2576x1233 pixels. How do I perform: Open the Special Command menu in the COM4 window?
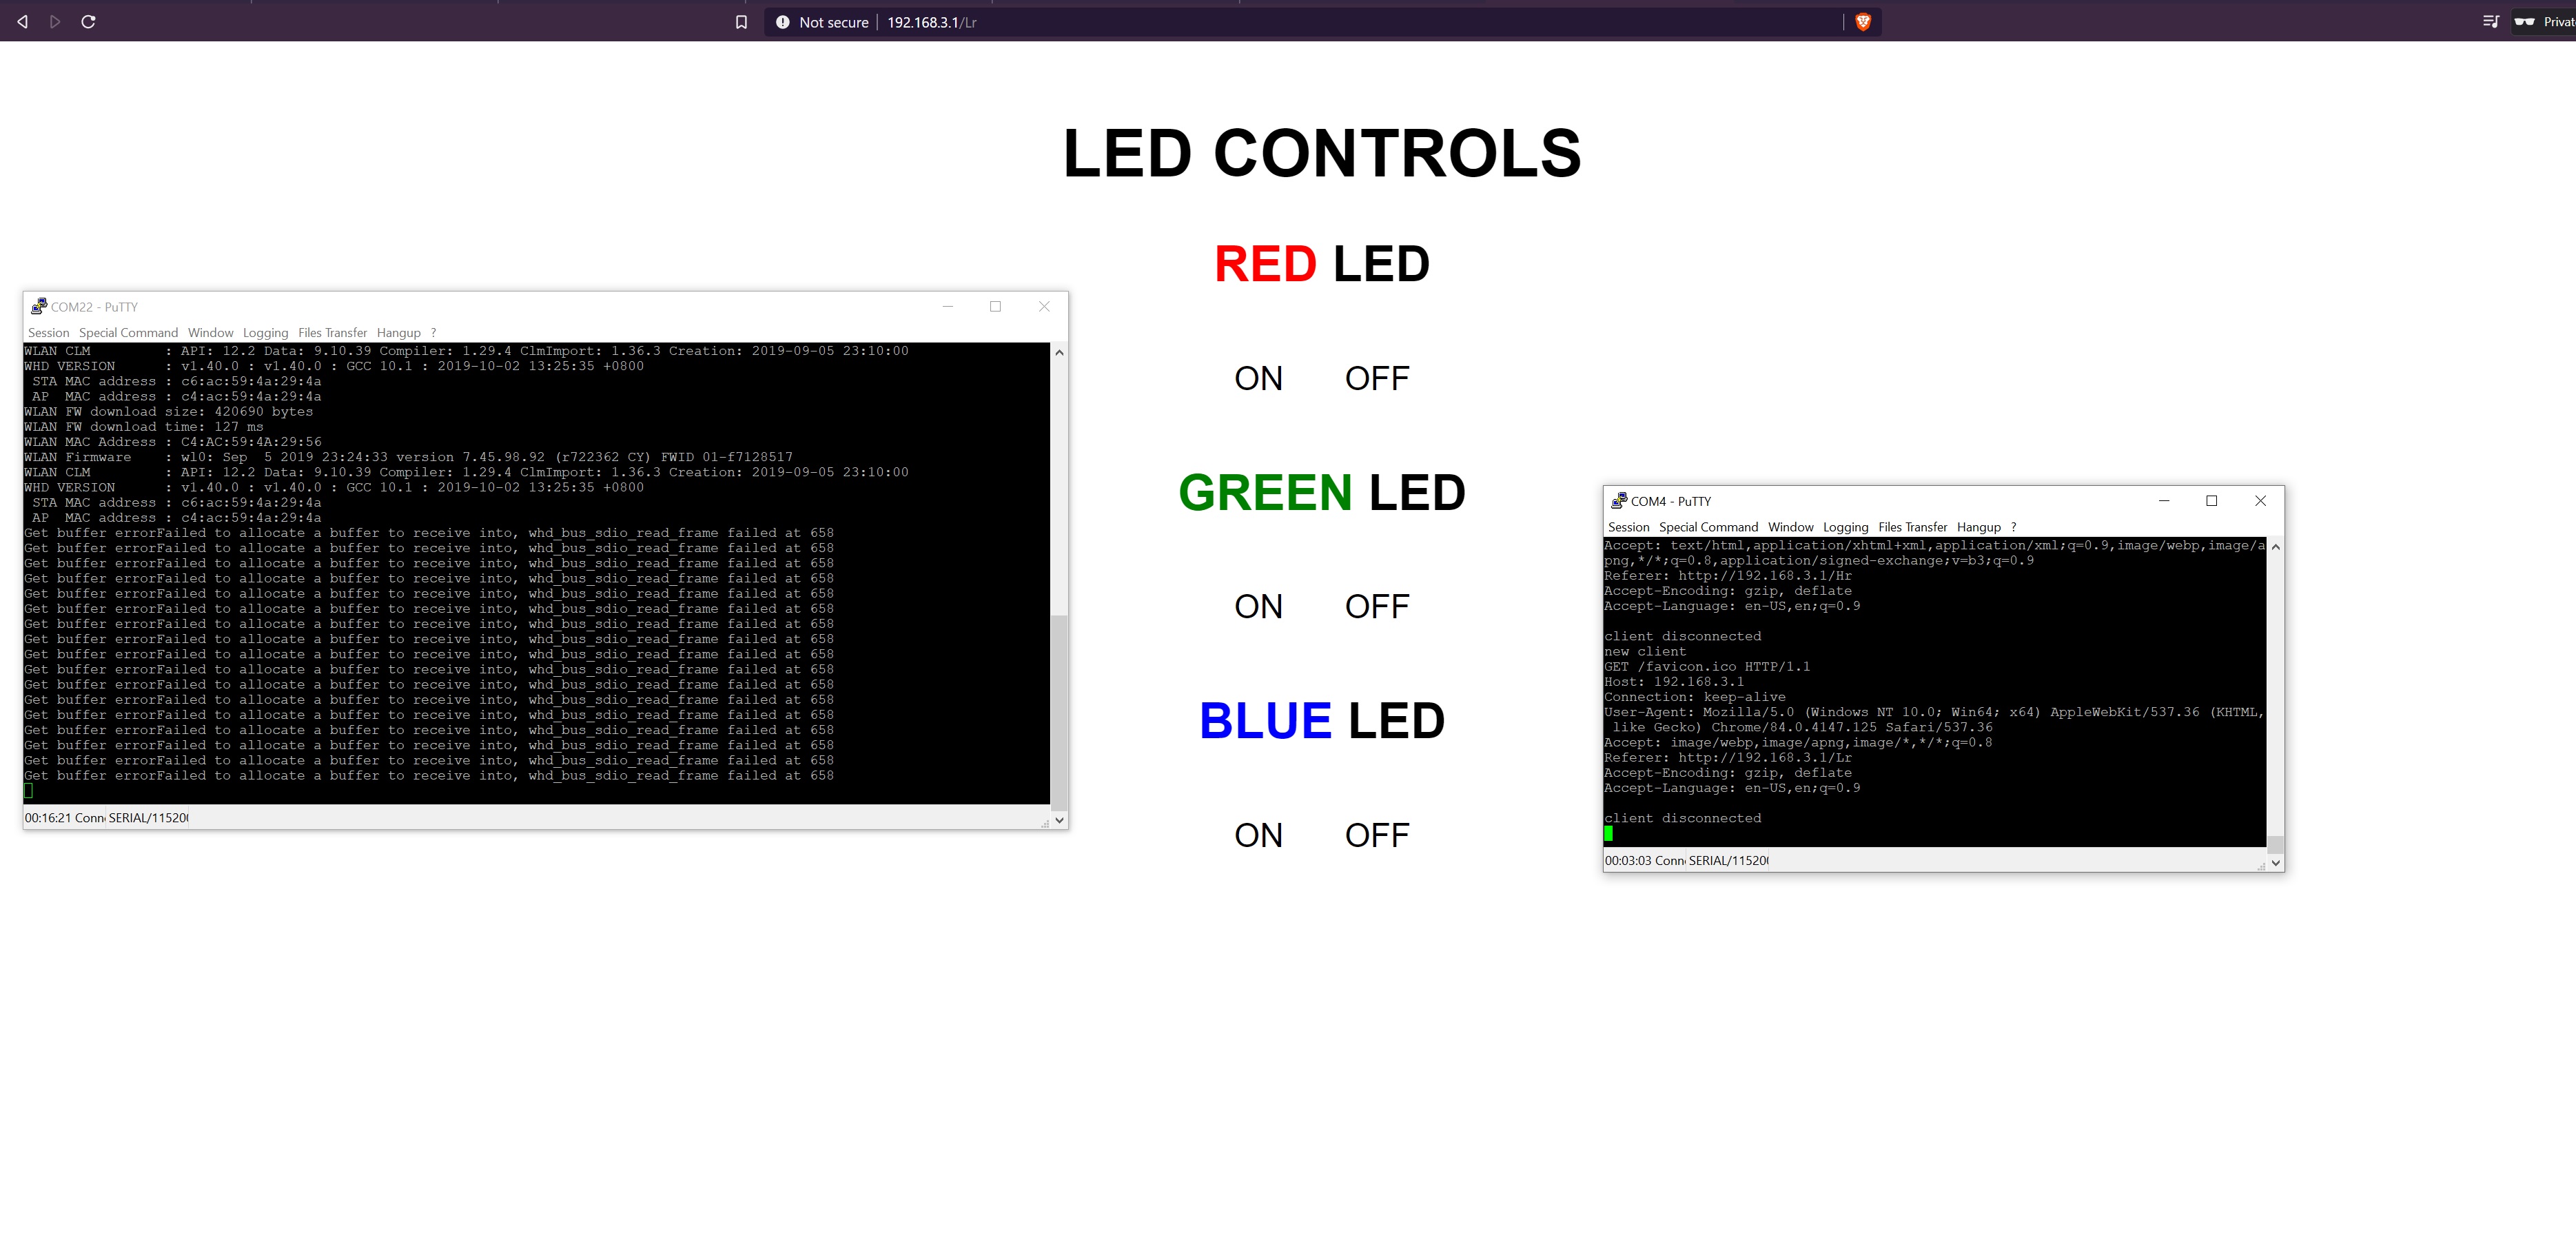tap(1708, 527)
